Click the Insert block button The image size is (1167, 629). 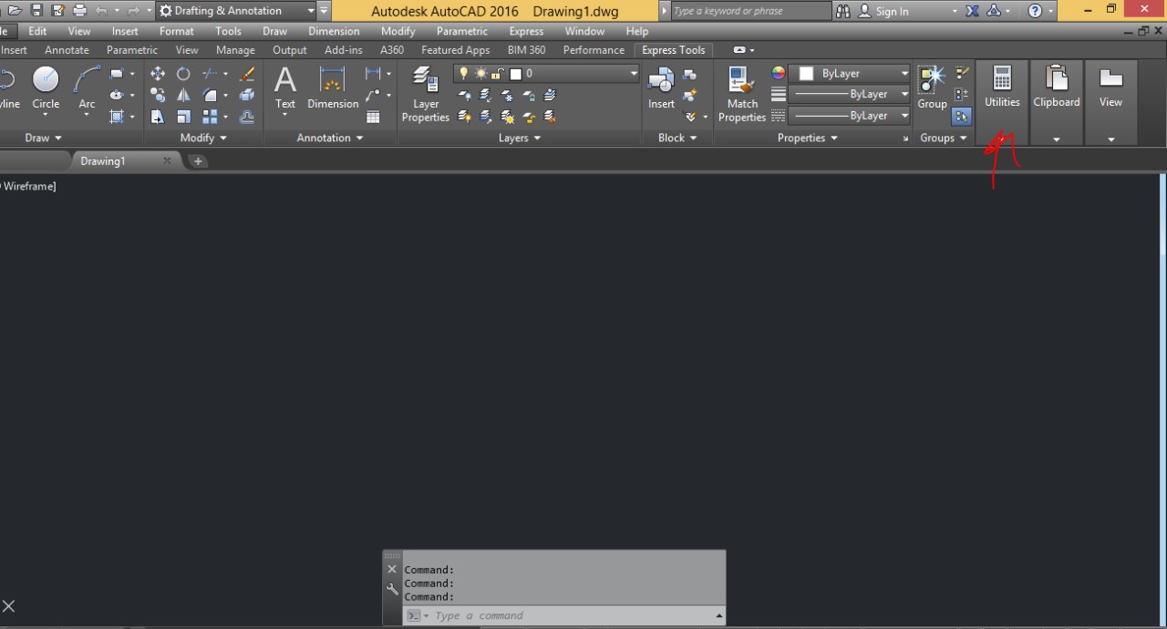tap(661, 88)
